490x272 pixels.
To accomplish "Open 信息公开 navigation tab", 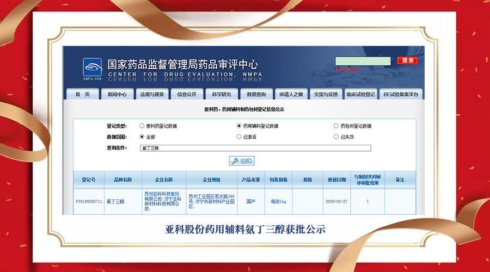I will (x=187, y=94).
